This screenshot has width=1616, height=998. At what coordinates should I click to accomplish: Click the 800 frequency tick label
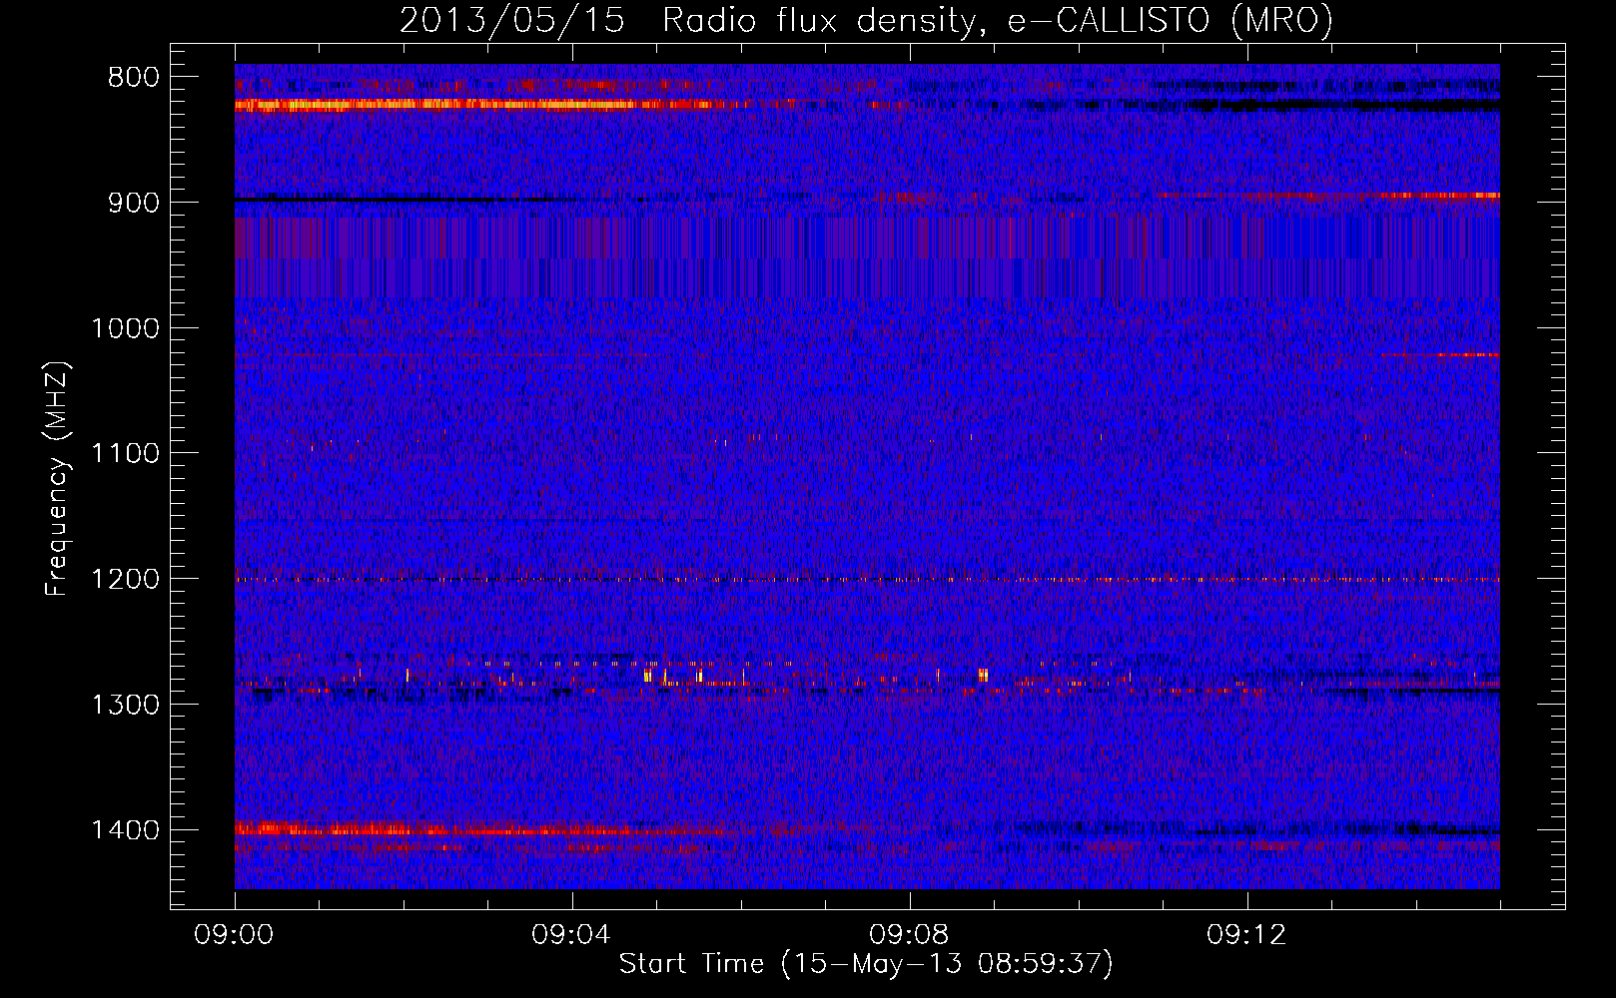pos(134,78)
